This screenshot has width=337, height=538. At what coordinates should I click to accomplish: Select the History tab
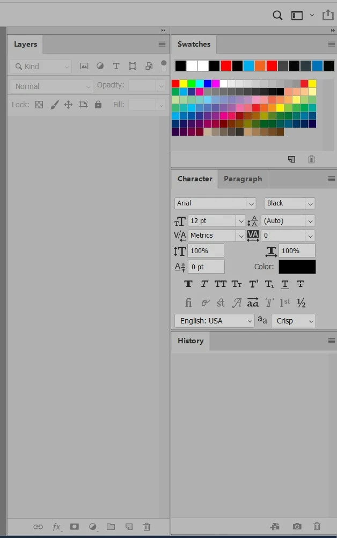point(191,341)
